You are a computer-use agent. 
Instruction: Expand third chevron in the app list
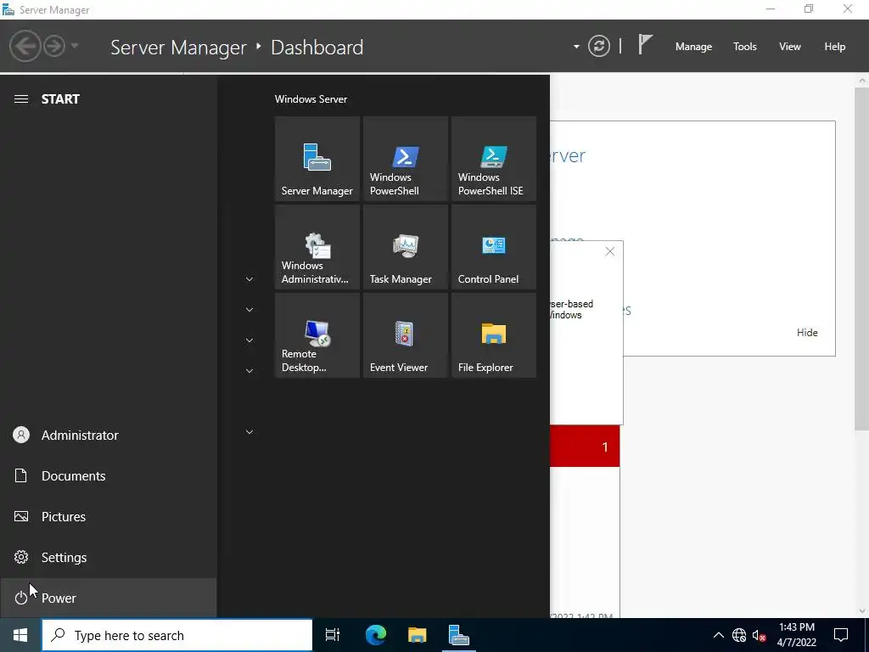tap(249, 340)
